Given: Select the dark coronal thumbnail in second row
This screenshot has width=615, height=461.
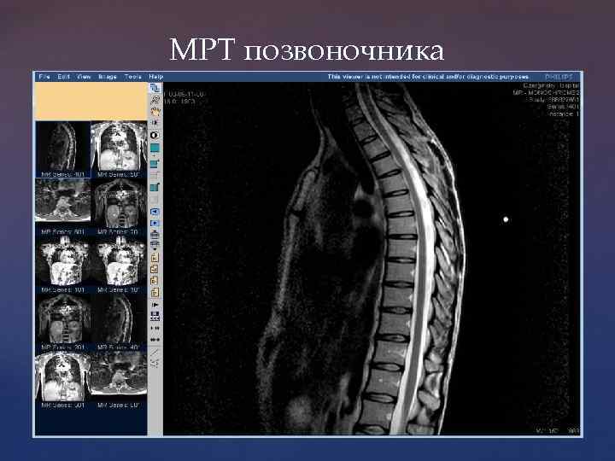Looking at the screenshot, I should [x=120, y=204].
